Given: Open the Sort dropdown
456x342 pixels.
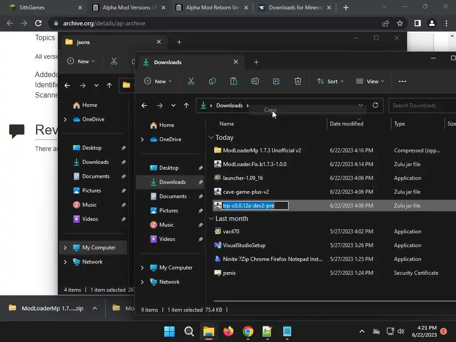Looking at the screenshot, I should pos(330,81).
